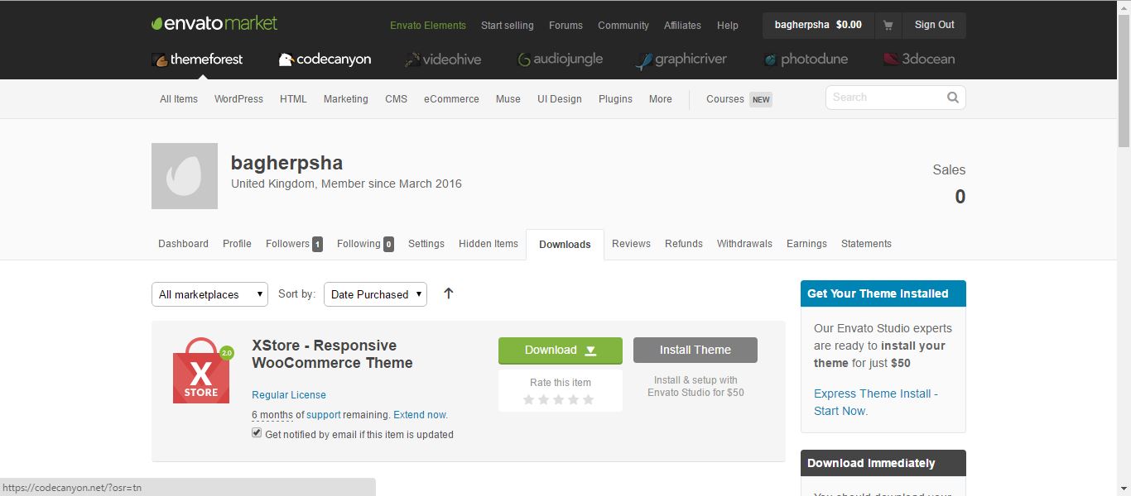Rate XStore two stars

point(544,400)
